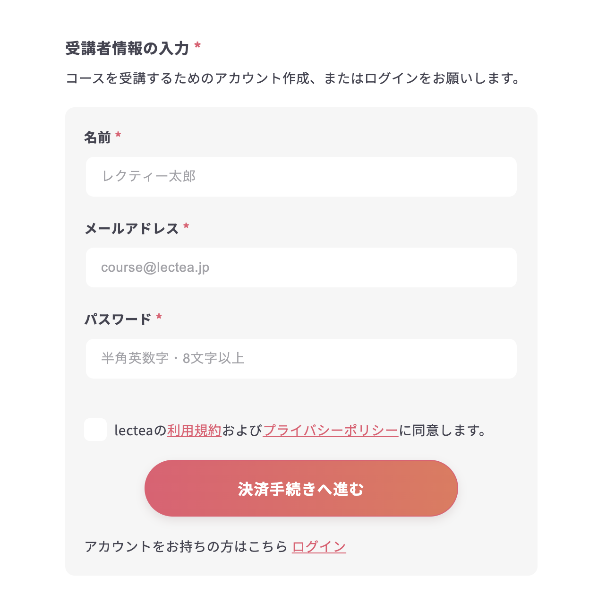Open the ログイン login link
This screenshot has width=615, height=604.
318,546
